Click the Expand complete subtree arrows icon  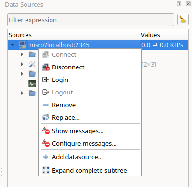(46, 170)
